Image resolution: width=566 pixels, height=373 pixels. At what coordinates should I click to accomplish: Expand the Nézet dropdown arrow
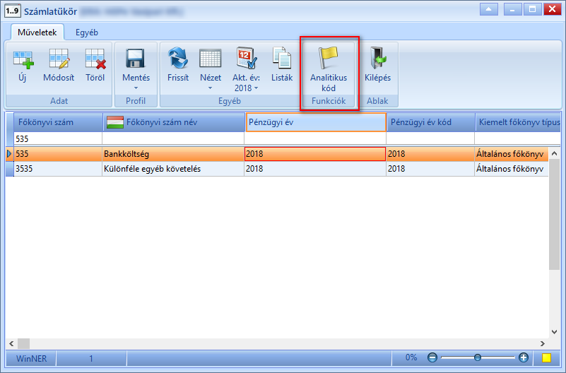(x=210, y=88)
